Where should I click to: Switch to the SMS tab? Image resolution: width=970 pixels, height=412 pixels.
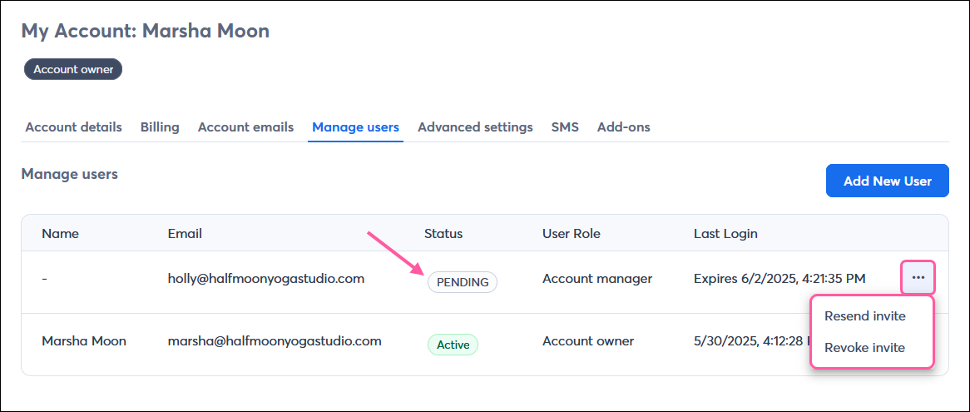coord(565,127)
